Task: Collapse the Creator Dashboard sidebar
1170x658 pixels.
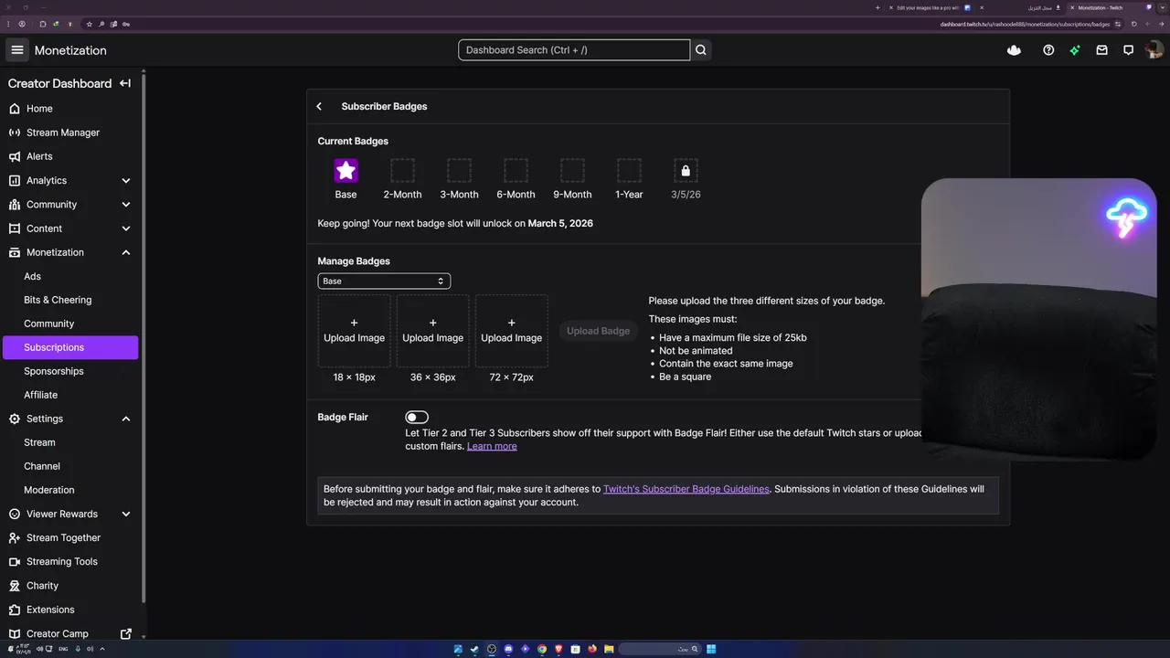Action: [125, 83]
